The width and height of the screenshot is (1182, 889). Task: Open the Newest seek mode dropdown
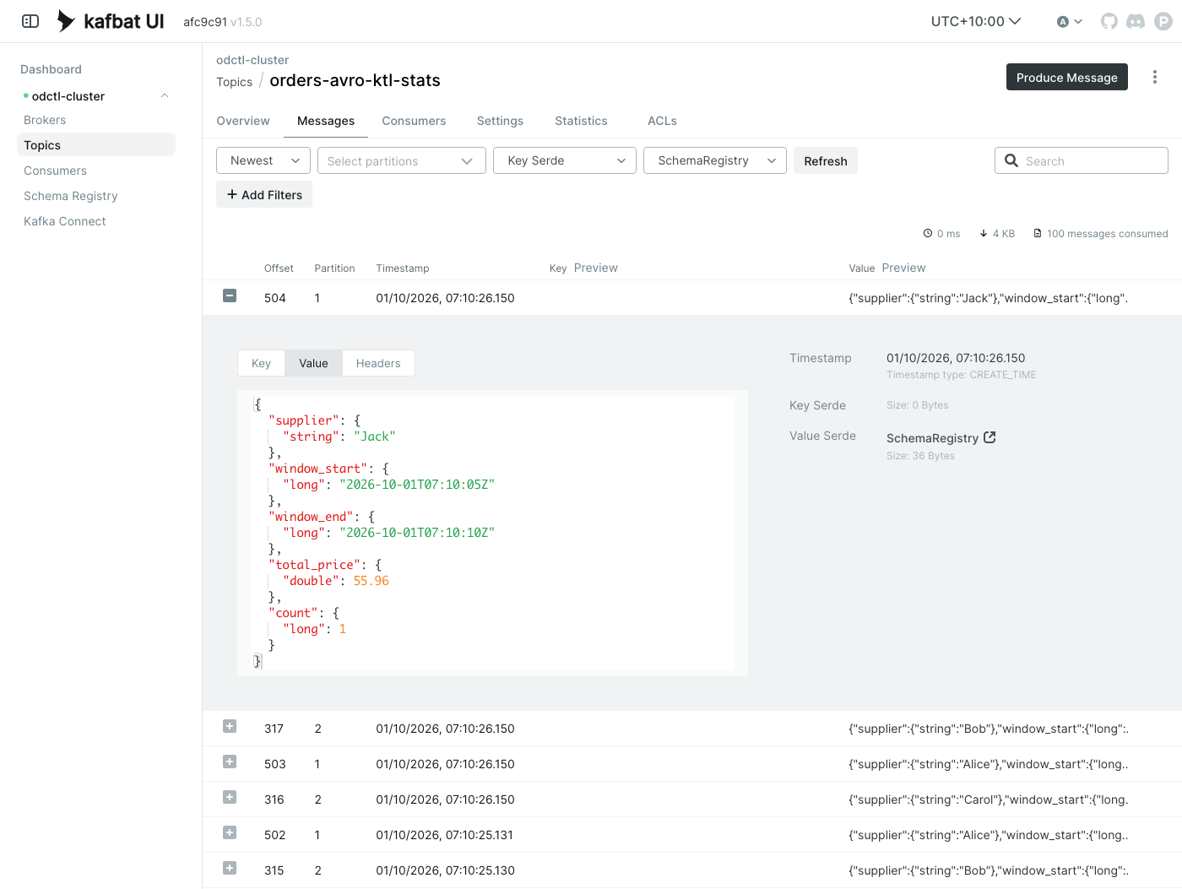click(x=263, y=160)
